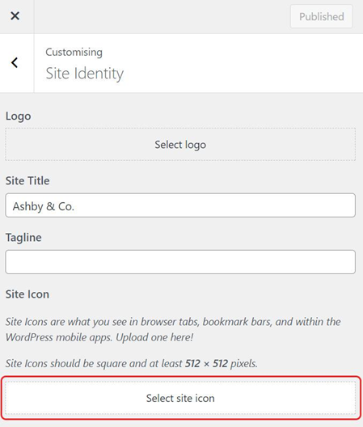Choose the Select site icon button

(180, 398)
